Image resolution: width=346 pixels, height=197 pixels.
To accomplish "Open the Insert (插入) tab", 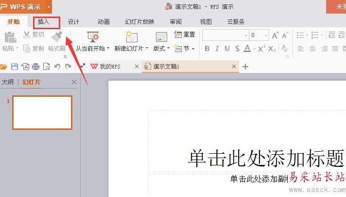I will 43,21.
